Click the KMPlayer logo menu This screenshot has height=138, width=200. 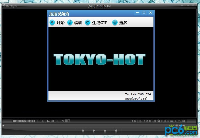10,6
